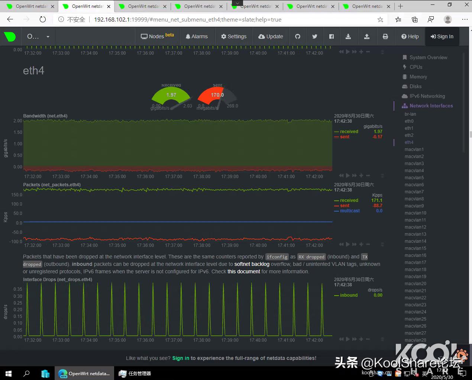Click the browser address bar
This screenshot has width=472, height=380.
[223, 19]
